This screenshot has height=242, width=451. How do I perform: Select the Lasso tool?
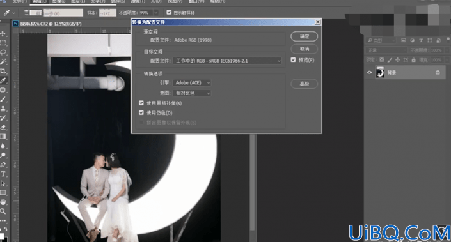tap(3, 52)
